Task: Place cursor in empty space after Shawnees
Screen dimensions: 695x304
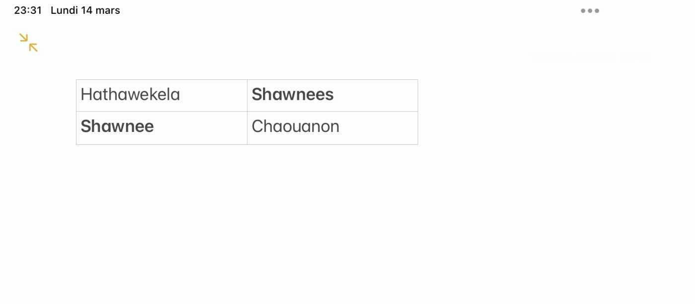Action: tap(375, 95)
